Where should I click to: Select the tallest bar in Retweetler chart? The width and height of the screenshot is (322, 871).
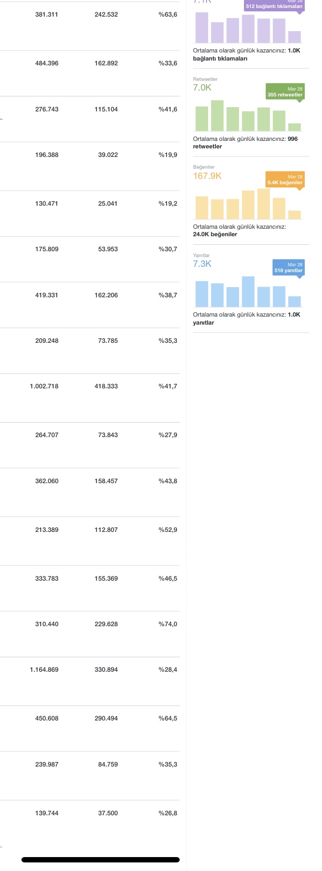(x=217, y=116)
